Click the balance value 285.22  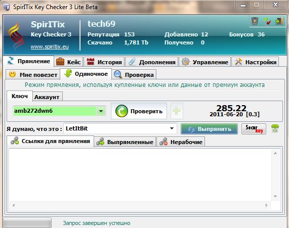point(231,108)
